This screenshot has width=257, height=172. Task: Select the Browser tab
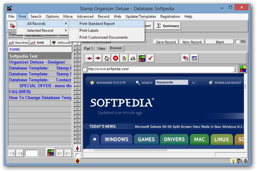116,48
